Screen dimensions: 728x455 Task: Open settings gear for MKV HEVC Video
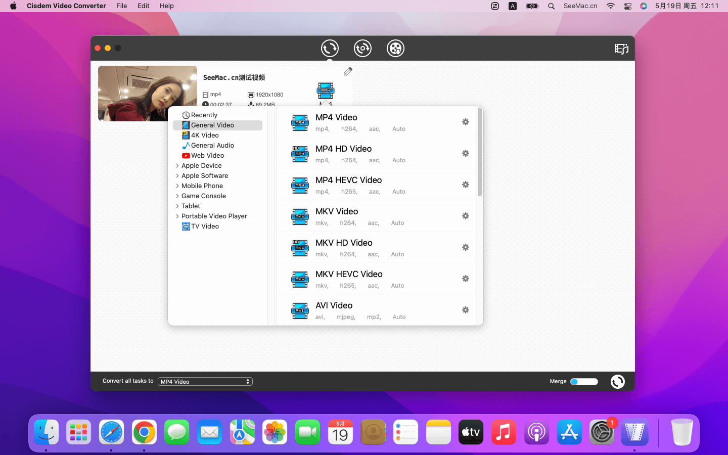coord(465,279)
